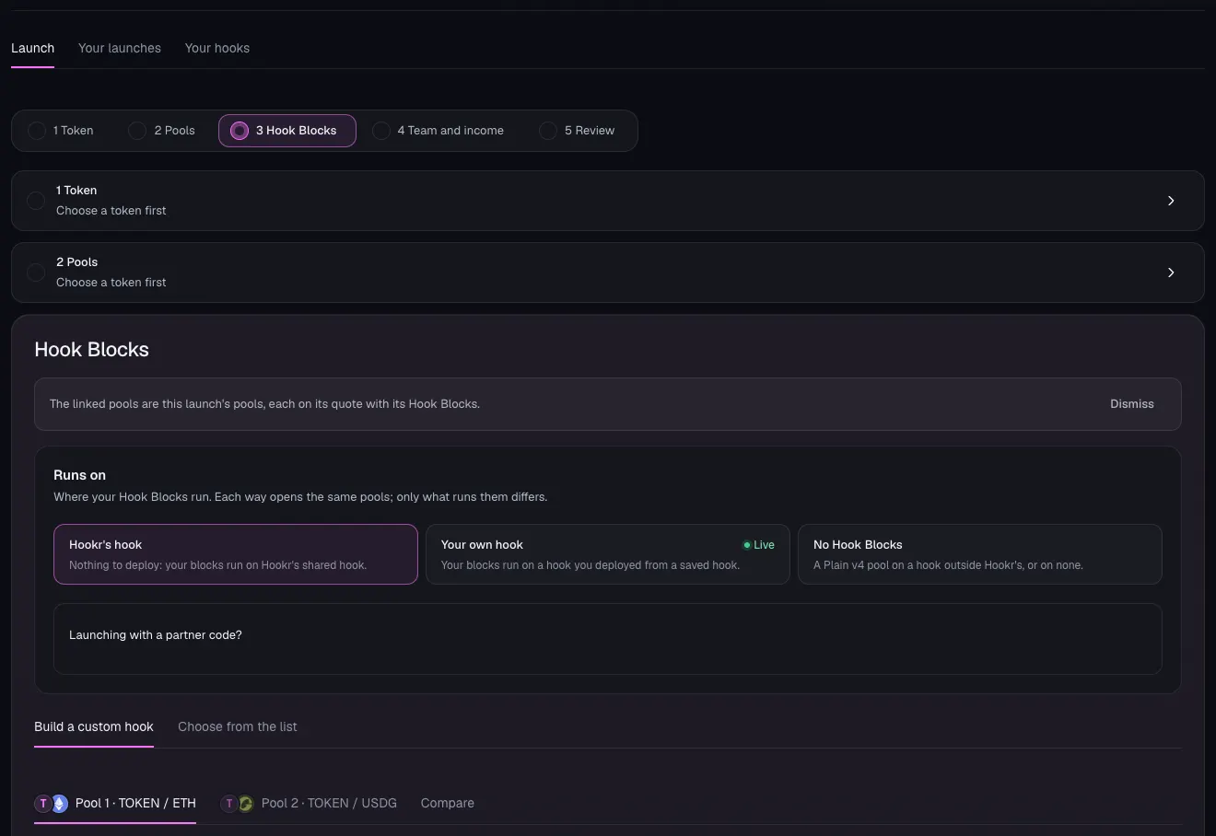Image resolution: width=1216 pixels, height=836 pixels.
Task: Open the Compare tab
Action: 448,803
